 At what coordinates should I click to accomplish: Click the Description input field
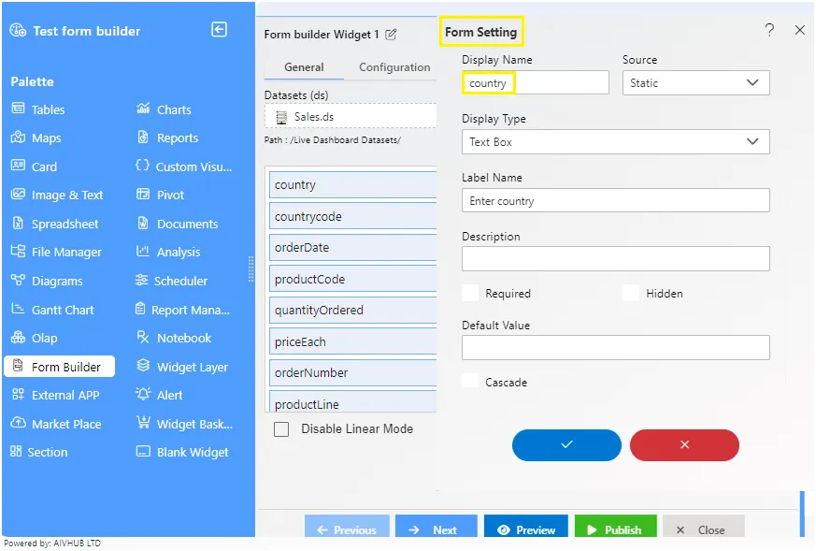tap(615, 259)
